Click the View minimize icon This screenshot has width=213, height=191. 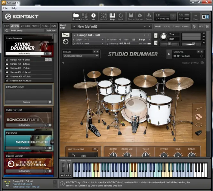tap(196, 17)
